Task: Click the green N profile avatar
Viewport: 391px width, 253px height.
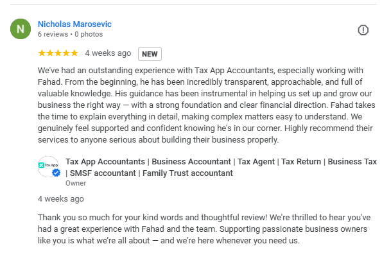Action: (21, 29)
